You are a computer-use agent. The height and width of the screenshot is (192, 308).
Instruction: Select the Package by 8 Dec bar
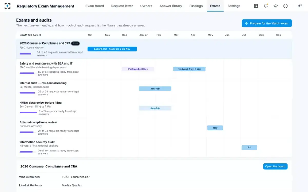[x=138, y=69]
